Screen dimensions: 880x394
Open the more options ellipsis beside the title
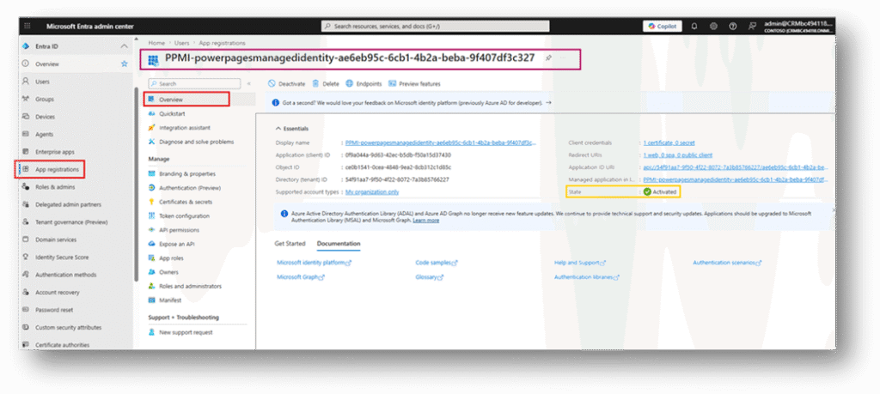tap(563, 58)
